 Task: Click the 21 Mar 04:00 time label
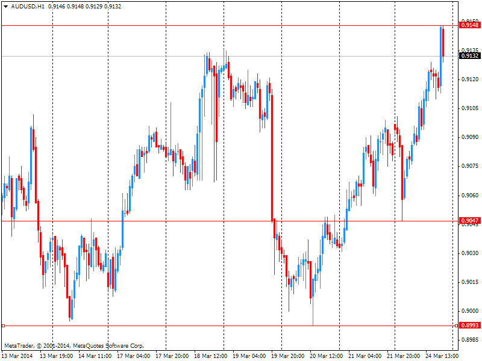point(365,356)
